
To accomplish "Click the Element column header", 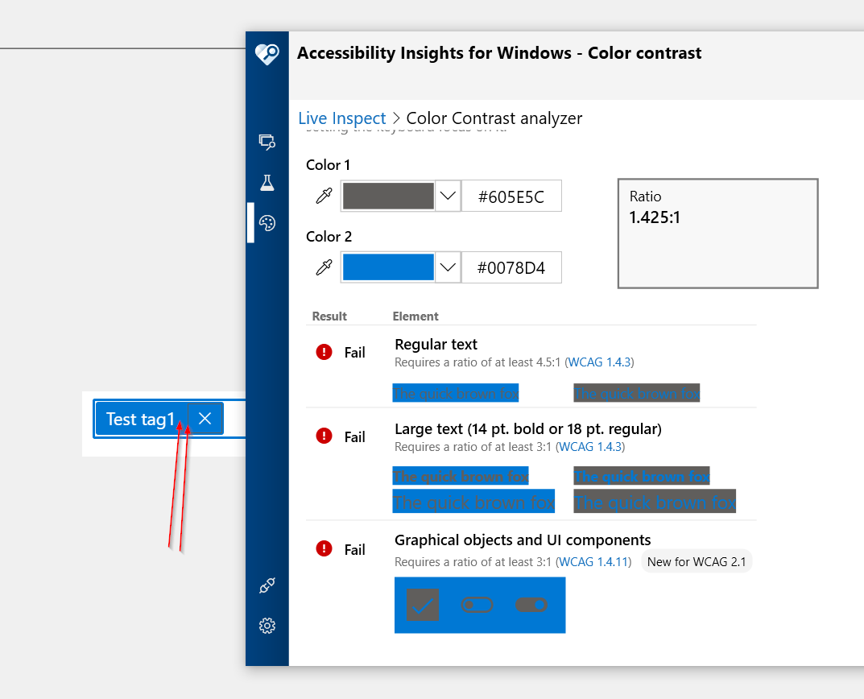I will point(415,316).
